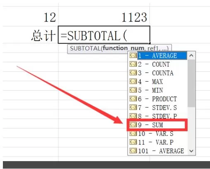Click the dropdown list scrollbar thumb

point(191,83)
